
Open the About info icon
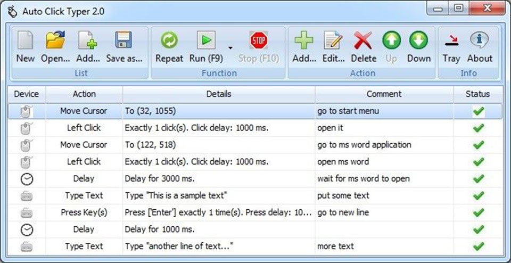[480, 40]
